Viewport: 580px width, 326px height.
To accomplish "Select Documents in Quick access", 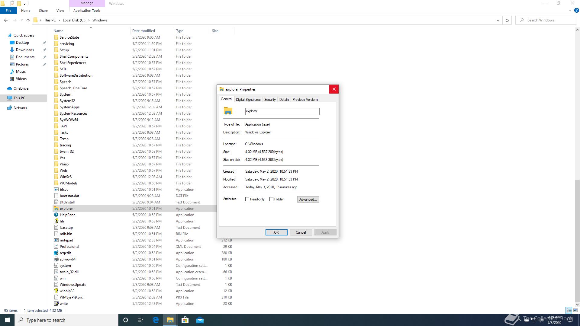I will [25, 57].
